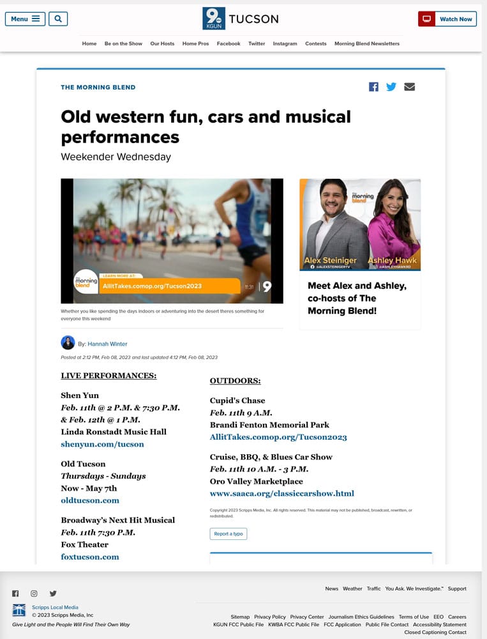487x639 pixels.
Task: Click The Morning Blend category label
Action: click(x=98, y=87)
